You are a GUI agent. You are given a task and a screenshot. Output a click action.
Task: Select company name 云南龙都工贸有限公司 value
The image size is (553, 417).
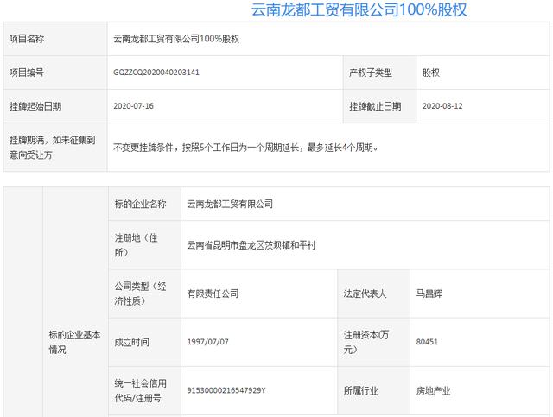point(230,204)
